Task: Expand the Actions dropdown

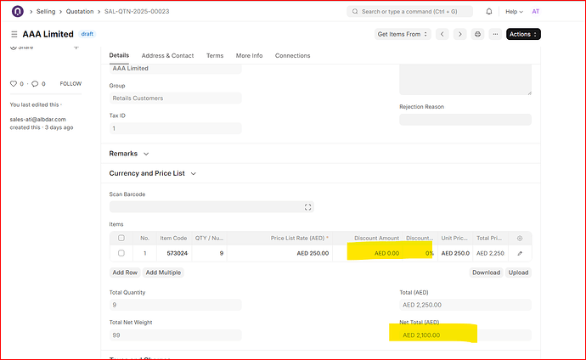Action: [523, 34]
